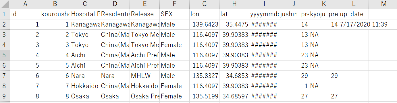
Task: Select cell with 7/17/2020 11:39
Action: 364,25
